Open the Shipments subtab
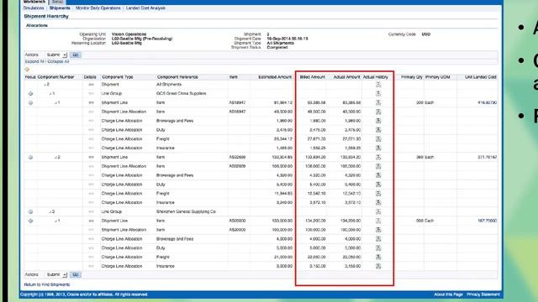This screenshot has height=302, width=538. point(60,8)
